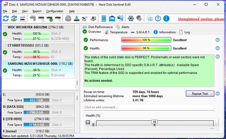Click the blue question mark toolbar icon
This screenshot has height=139, width=226.
158,18
